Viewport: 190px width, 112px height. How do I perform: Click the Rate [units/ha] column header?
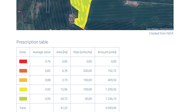[x=82, y=52]
